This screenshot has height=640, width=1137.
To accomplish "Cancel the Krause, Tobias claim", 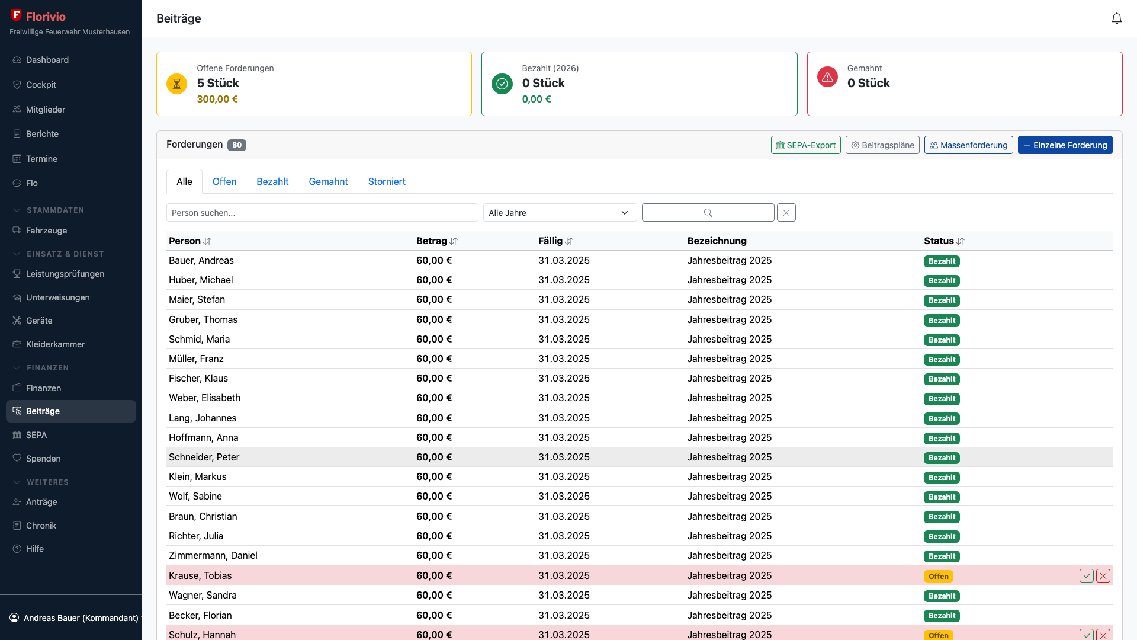I will pyautogui.click(x=1103, y=576).
